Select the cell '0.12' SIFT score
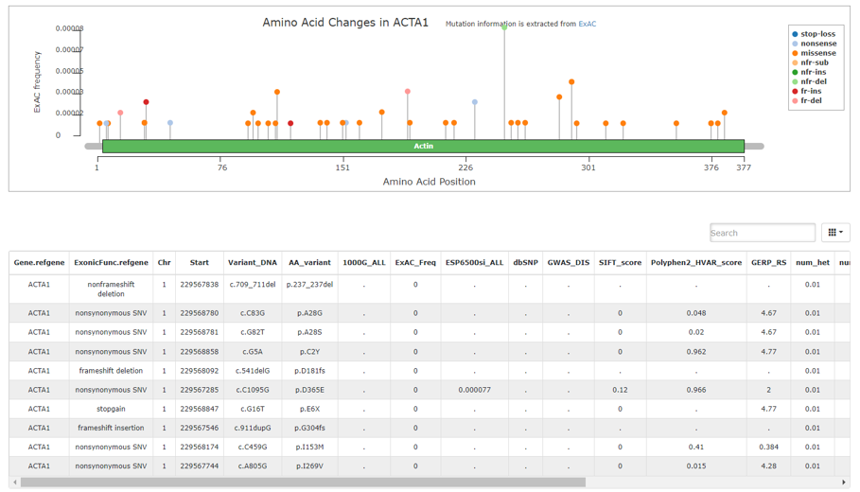Viewport: 860px width, 492px height. [x=620, y=390]
